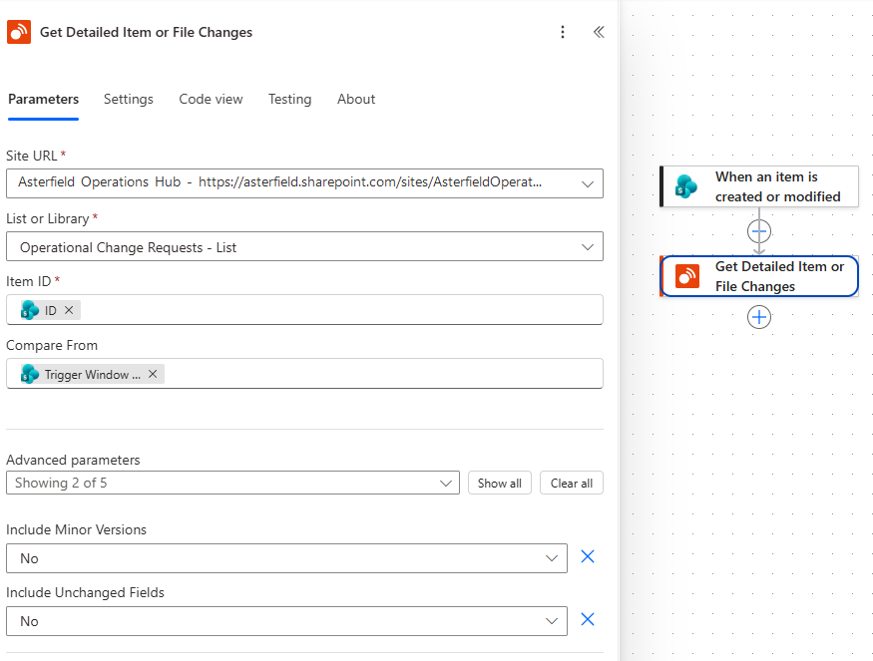This screenshot has width=873, height=661.
Task: Remove the Trigger Window token
Action: coord(153,374)
